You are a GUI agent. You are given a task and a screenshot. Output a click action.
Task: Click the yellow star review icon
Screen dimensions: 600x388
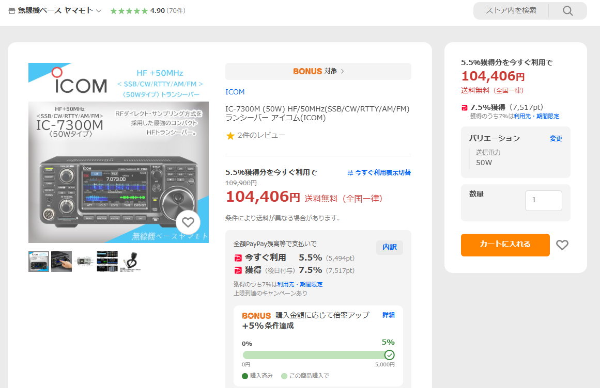click(230, 136)
